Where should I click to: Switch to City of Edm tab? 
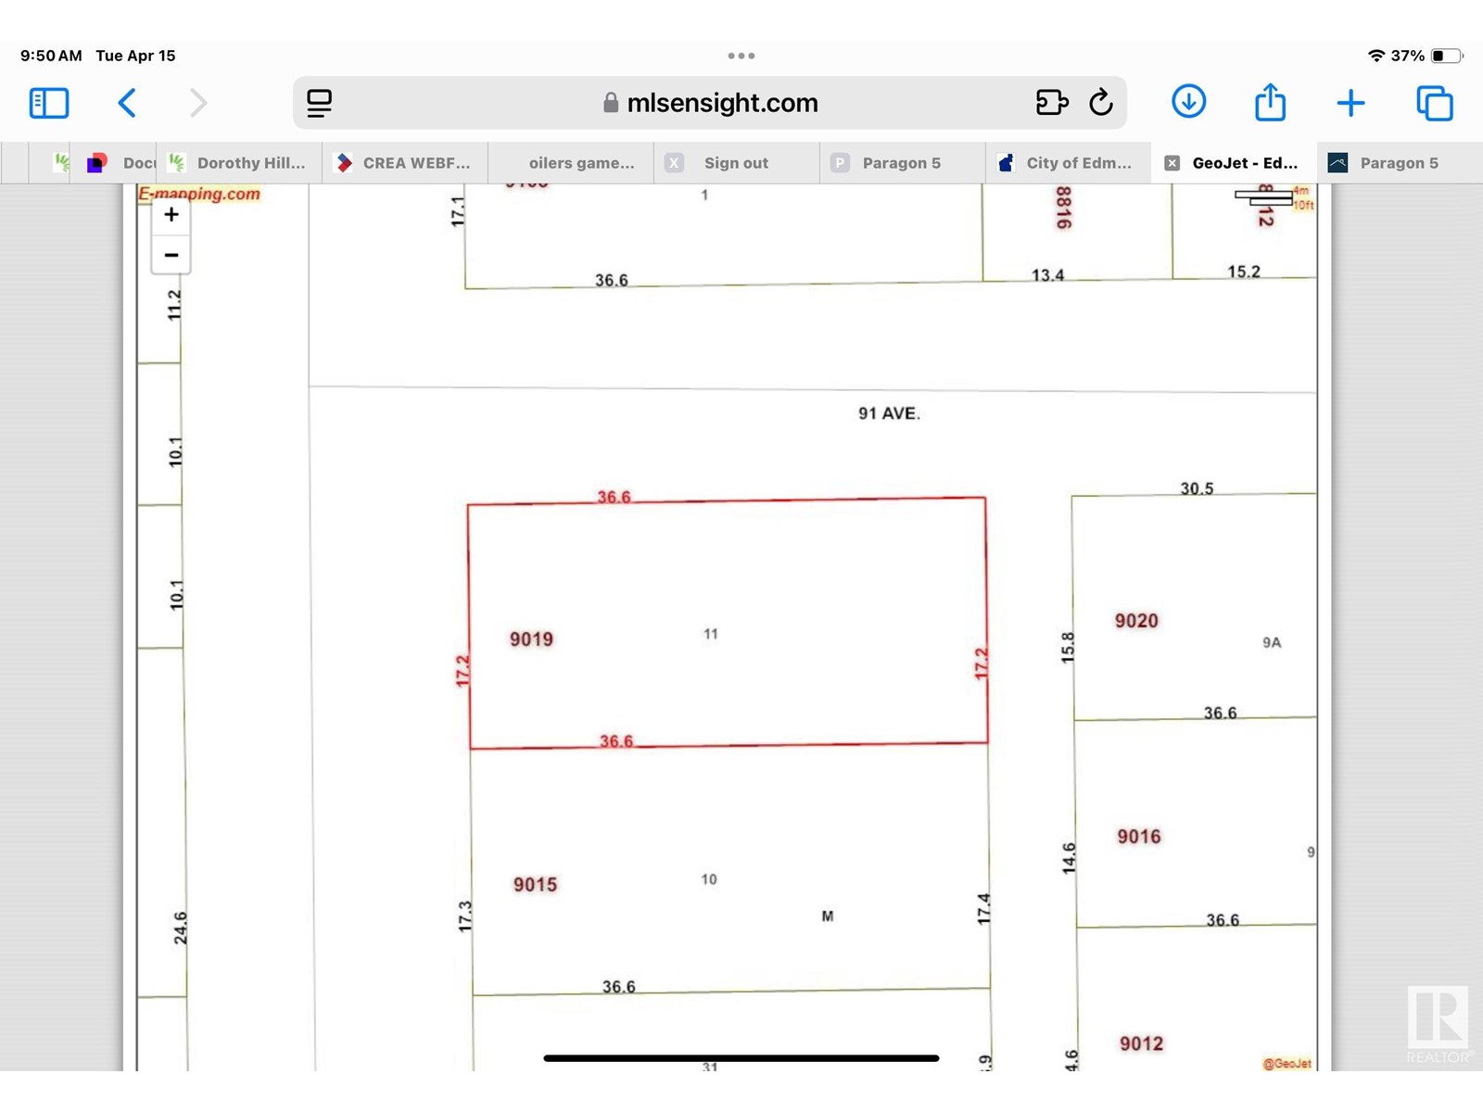1069,163
